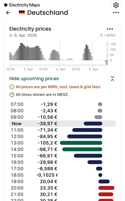Click the info icon beside prices notice
This screenshot has height=201, width=125.
[x=12, y=87]
